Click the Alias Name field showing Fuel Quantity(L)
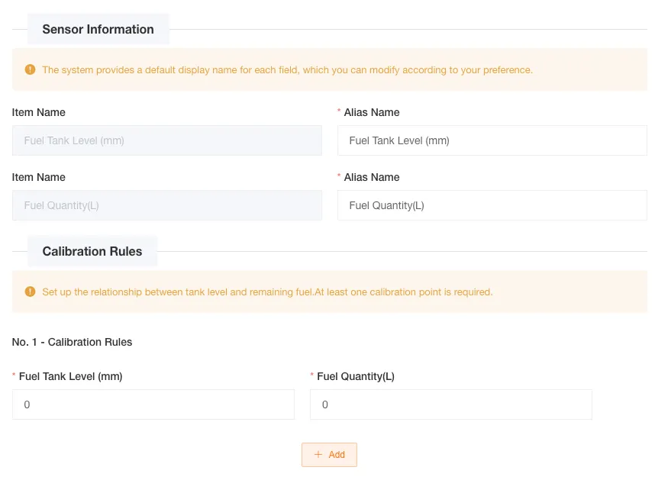655x480 pixels. (492, 205)
